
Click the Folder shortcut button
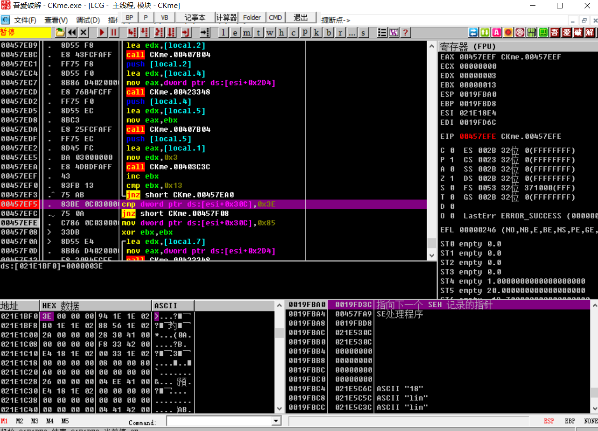pyautogui.click(x=252, y=17)
